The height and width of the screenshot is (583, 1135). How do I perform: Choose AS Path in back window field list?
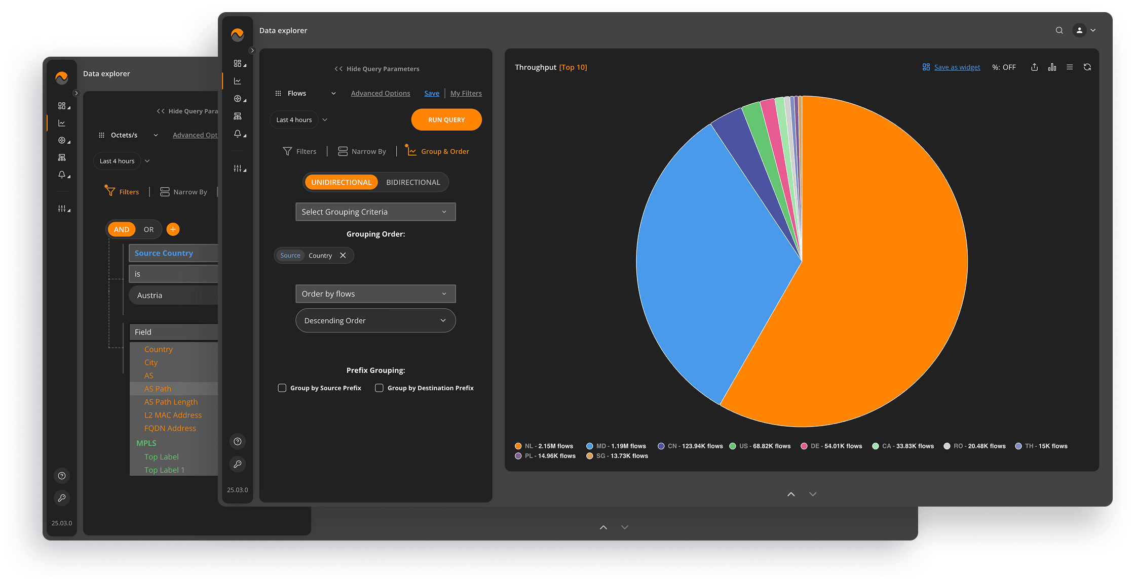click(174, 389)
